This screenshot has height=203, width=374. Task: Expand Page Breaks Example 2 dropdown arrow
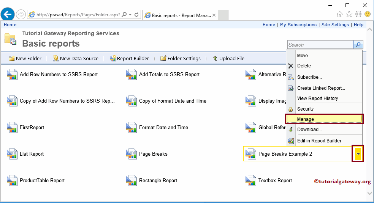click(358, 154)
